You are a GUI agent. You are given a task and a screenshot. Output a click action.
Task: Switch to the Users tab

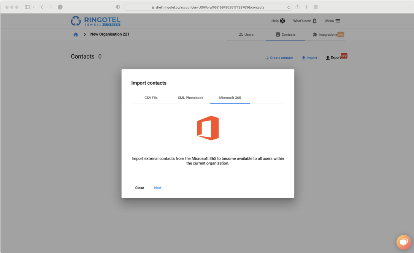point(246,35)
